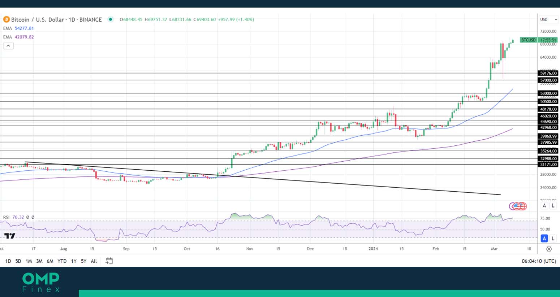Image resolution: width=560 pixels, height=297 pixels.
Task: Toggle auto scale A on price pane
Action: 544,206
